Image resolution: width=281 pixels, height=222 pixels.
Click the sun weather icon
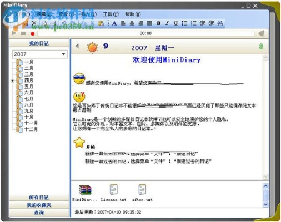[92, 48]
